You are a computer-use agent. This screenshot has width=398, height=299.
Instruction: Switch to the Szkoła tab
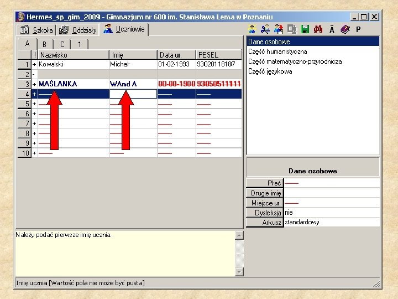(36, 30)
